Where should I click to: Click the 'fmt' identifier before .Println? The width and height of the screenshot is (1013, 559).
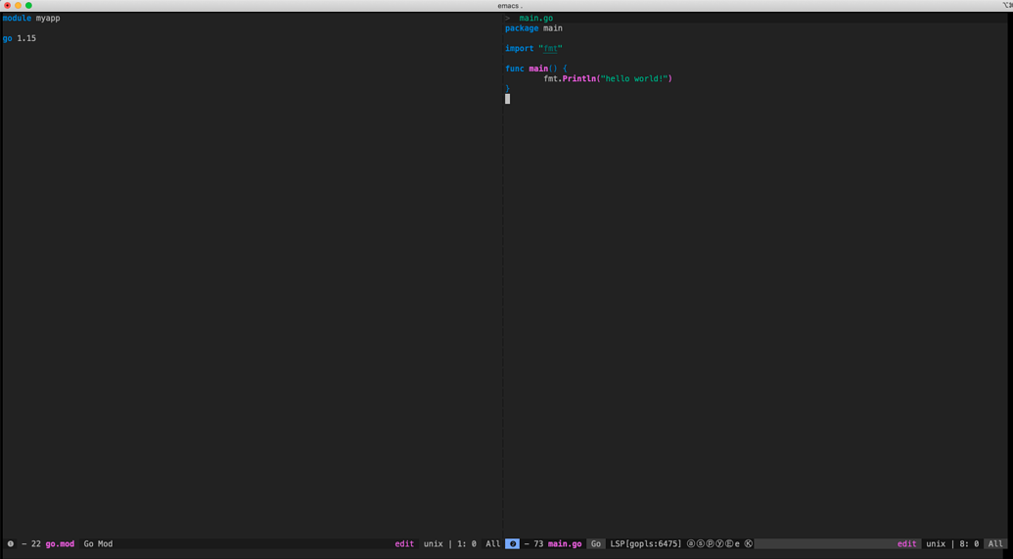[x=550, y=79]
